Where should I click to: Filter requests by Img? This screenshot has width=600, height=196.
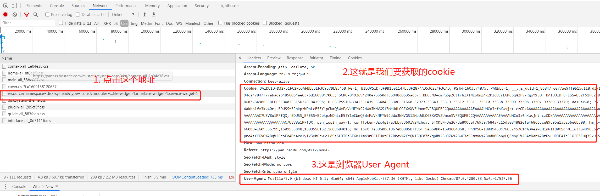click(x=134, y=23)
